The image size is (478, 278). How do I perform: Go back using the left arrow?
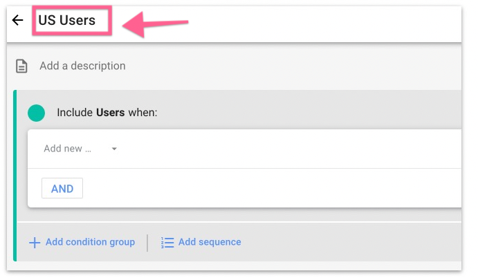[x=18, y=20]
